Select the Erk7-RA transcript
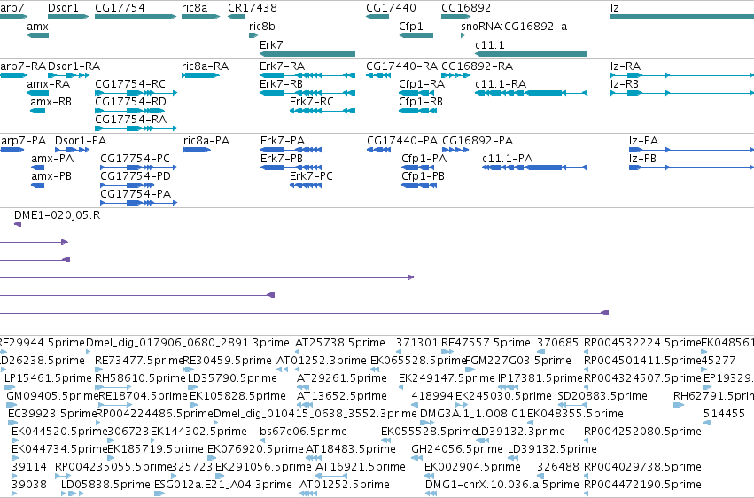Image resolution: width=754 pixels, height=498 pixels. pos(307,75)
